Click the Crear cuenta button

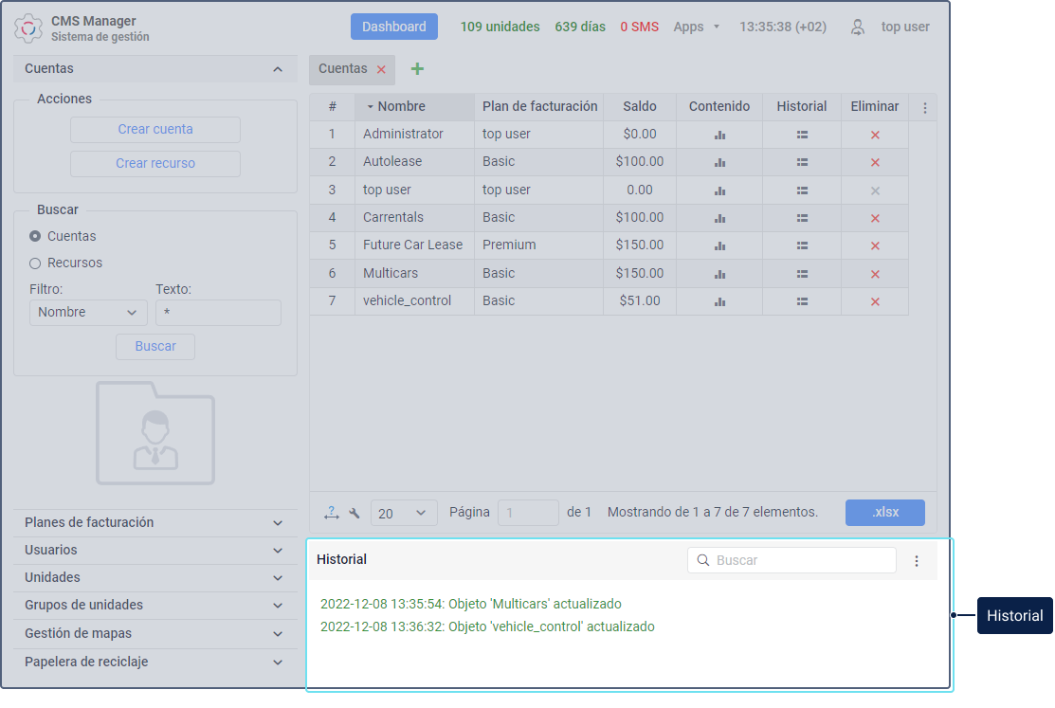pyautogui.click(x=155, y=129)
